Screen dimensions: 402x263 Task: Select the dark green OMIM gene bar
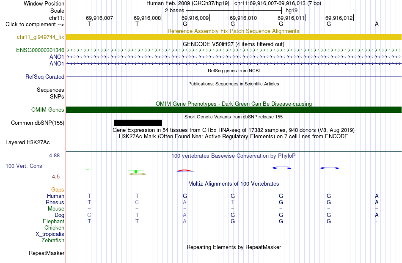[234, 110]
